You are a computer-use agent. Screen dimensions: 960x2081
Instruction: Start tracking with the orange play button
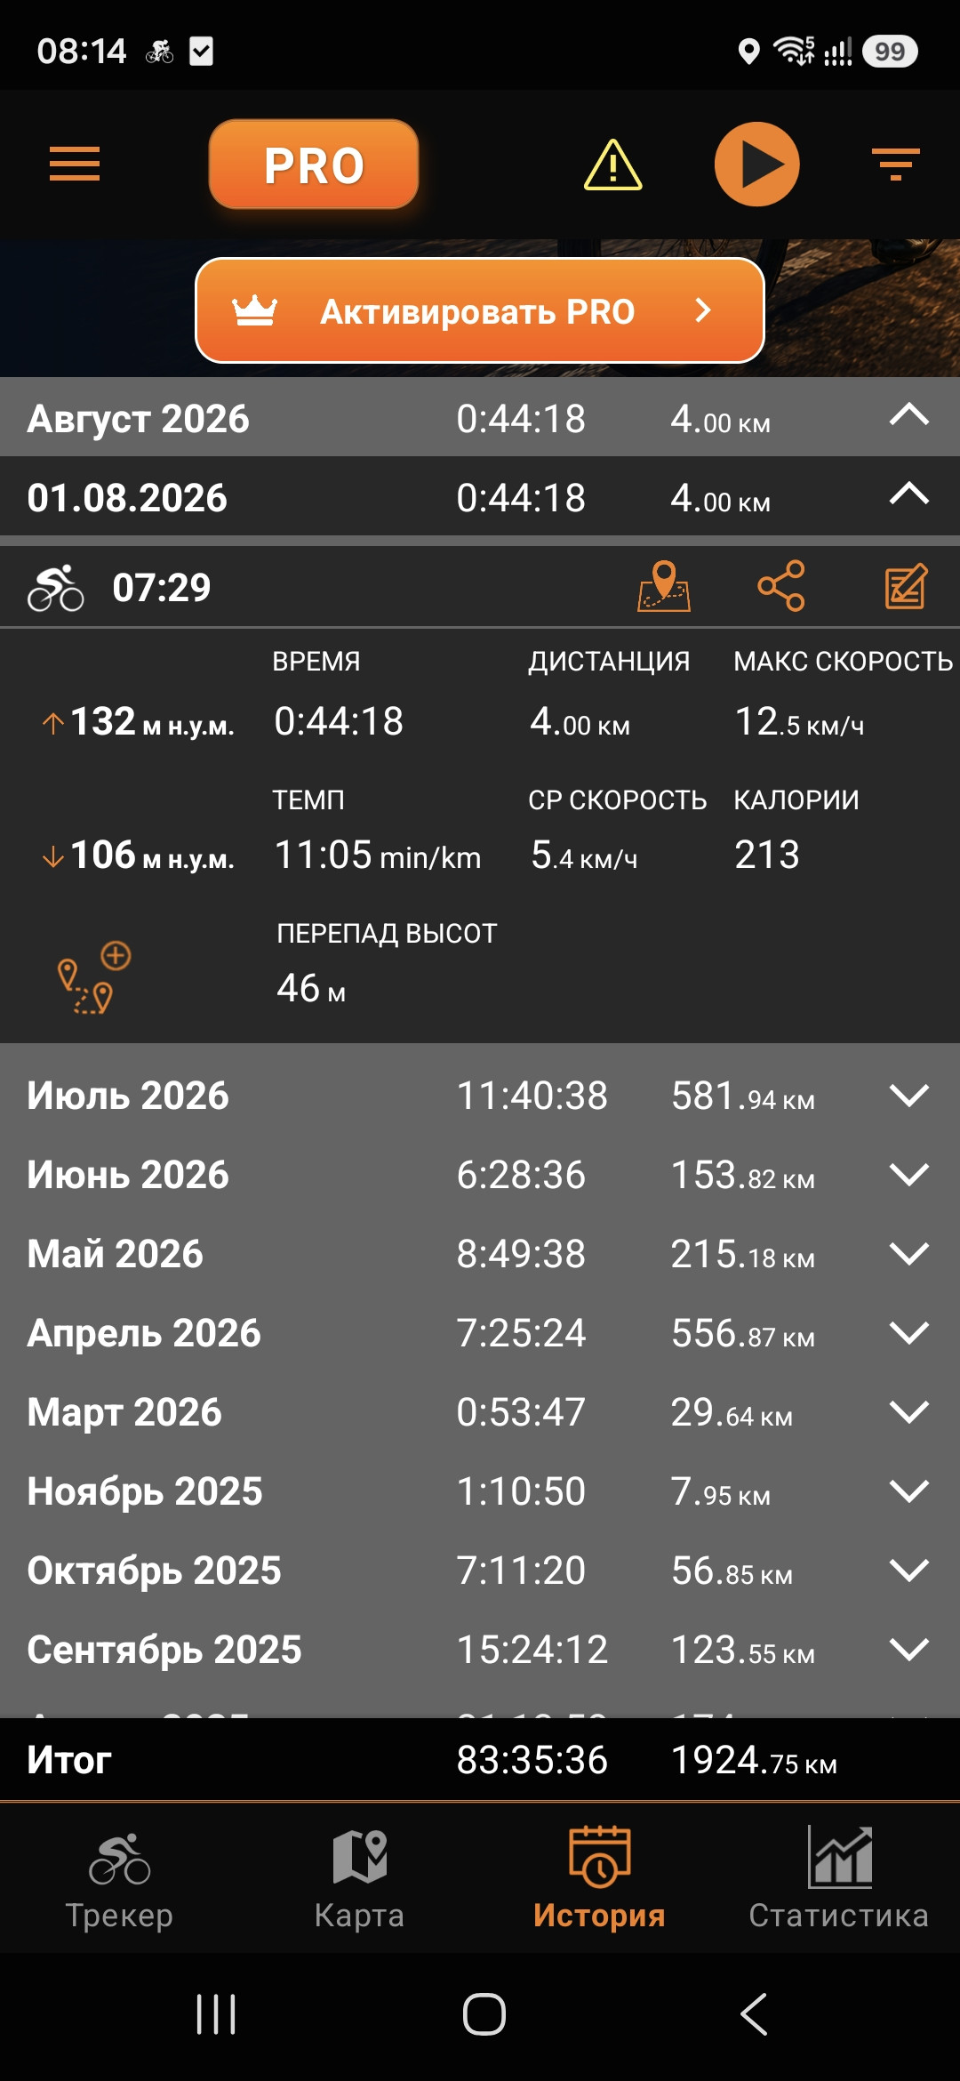pos(757,165)
